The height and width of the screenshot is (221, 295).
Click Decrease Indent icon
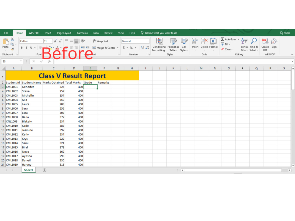coord(83,47)
